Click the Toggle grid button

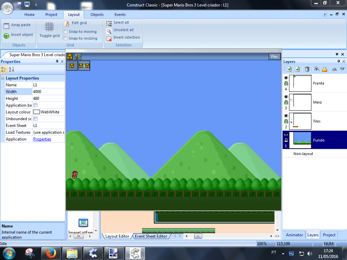point(49,30)
